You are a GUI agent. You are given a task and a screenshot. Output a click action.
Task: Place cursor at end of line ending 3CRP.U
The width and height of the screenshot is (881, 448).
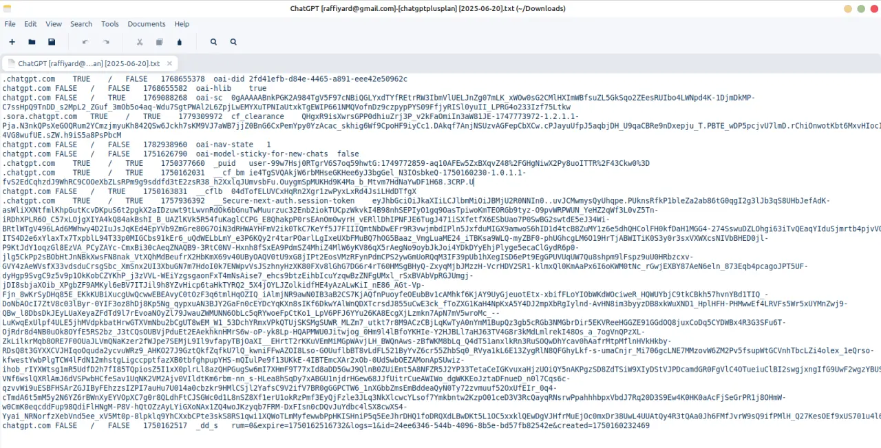pos(474,182)
